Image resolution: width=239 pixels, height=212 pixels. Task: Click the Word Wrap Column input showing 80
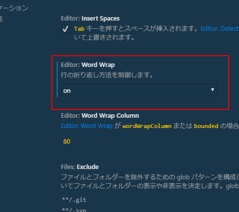109,141
